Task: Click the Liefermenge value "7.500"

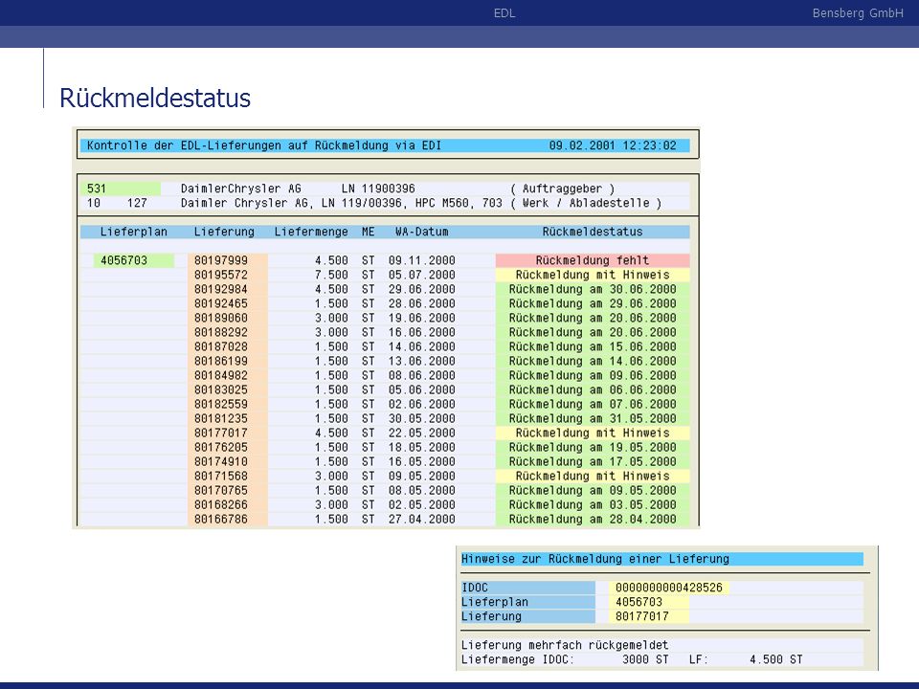Action: tap(331, 275)
